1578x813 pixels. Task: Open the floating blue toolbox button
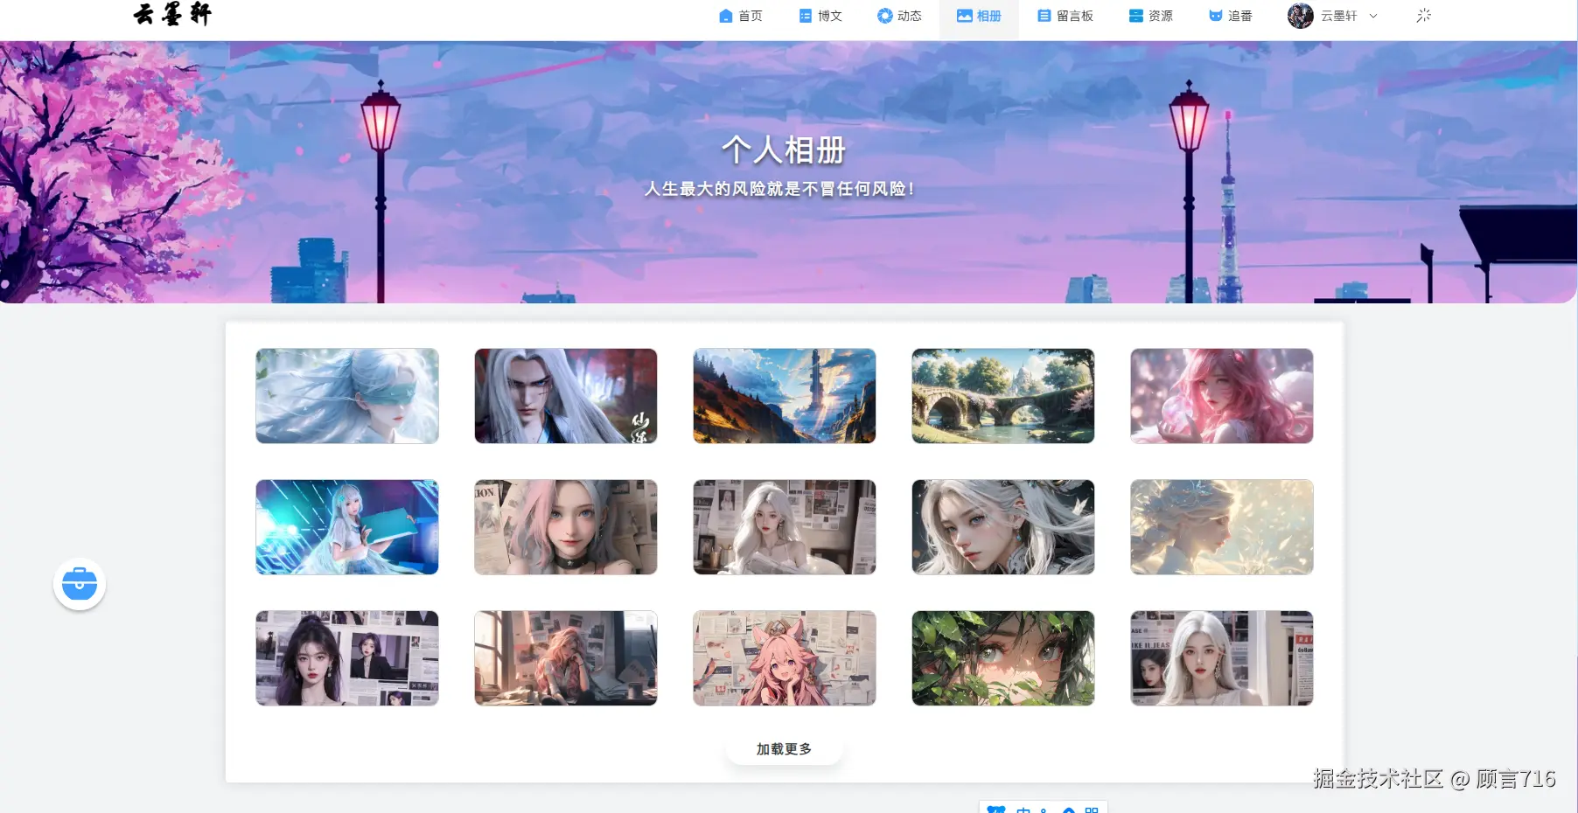pos(80,584)
